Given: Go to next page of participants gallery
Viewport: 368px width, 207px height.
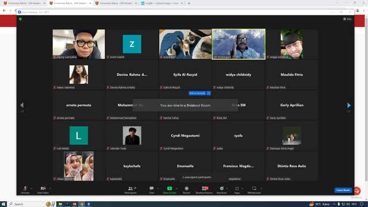Looking at the screenshot, I should tap(349, 105).
